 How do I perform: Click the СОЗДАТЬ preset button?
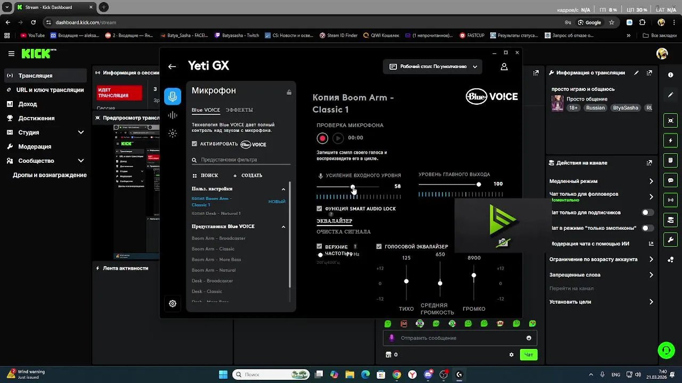coord(248,176)
